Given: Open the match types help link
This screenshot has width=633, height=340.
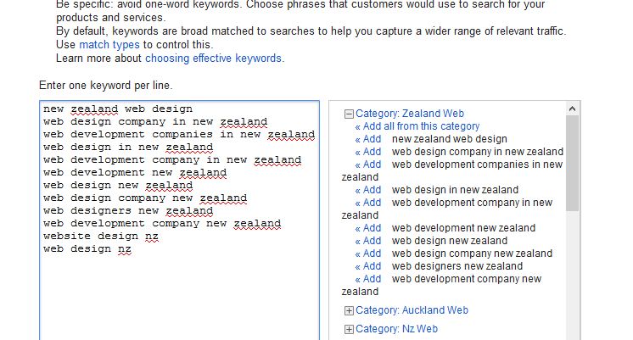Looking at the screenshot, I should (109, 44).
